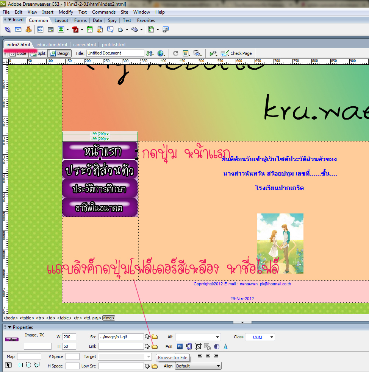
Task: Click the Sharpen image icon
Action: [x=225, y=347]
